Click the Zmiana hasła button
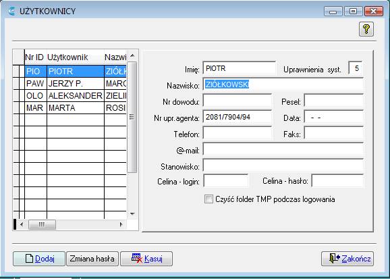Viewport: 390px width, 279px height. pos(92,259)
